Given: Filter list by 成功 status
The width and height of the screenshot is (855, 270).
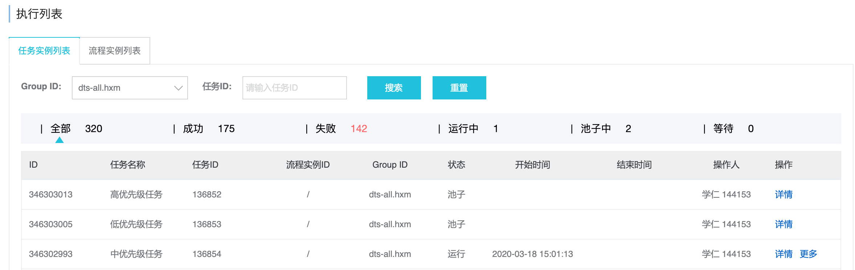Looking at the screenshot, I should point(193,129).
